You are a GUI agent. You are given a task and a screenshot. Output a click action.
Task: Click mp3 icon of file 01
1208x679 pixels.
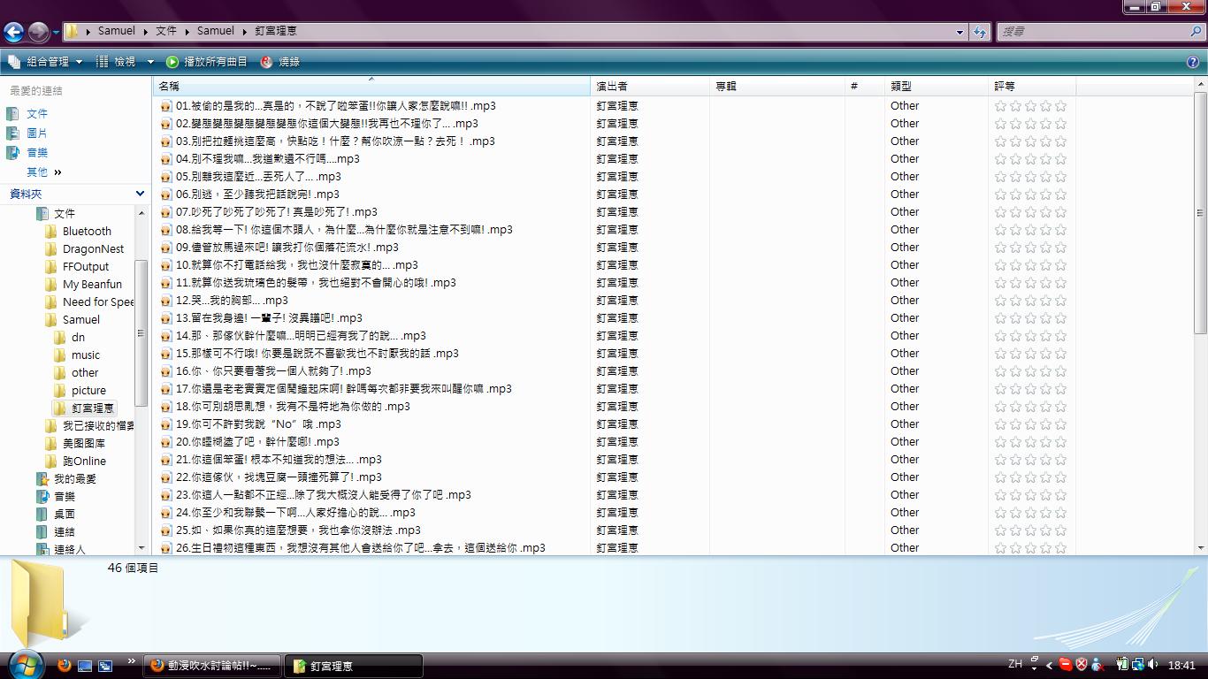click(x=165, y=106)
